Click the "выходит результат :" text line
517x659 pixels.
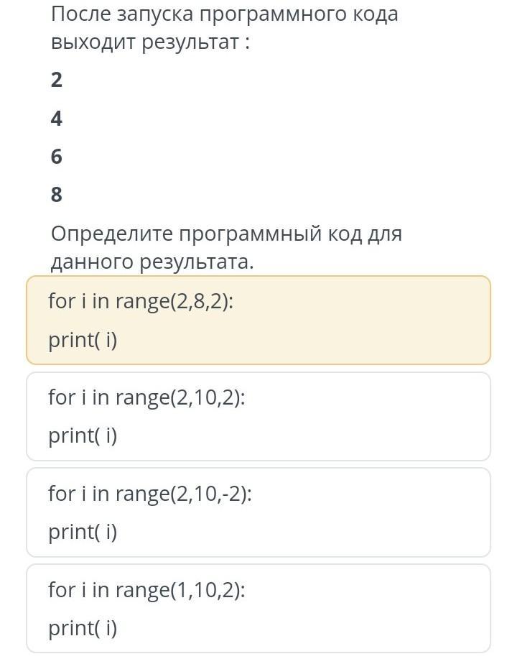click(150, 42)
